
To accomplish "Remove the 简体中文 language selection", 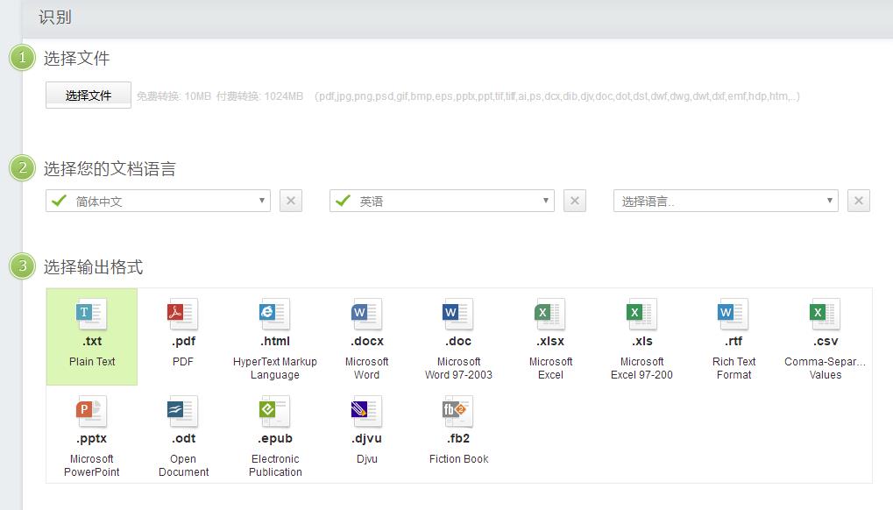I will [x=291, y=201].
